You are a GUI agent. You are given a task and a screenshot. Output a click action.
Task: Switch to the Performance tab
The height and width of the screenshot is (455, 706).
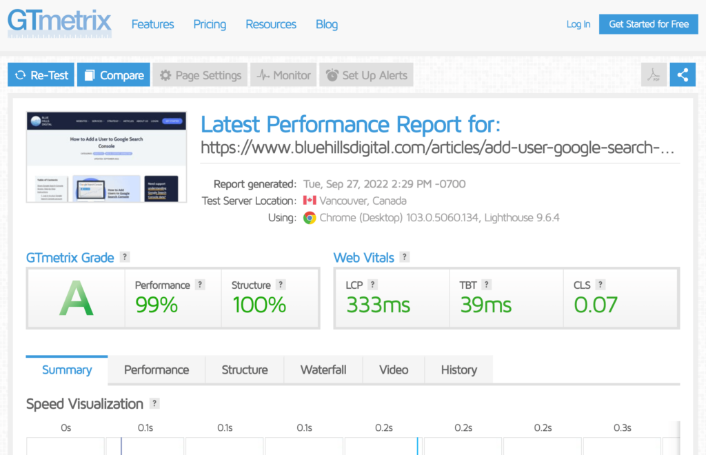pyautogui.click(x=157, y=370)
